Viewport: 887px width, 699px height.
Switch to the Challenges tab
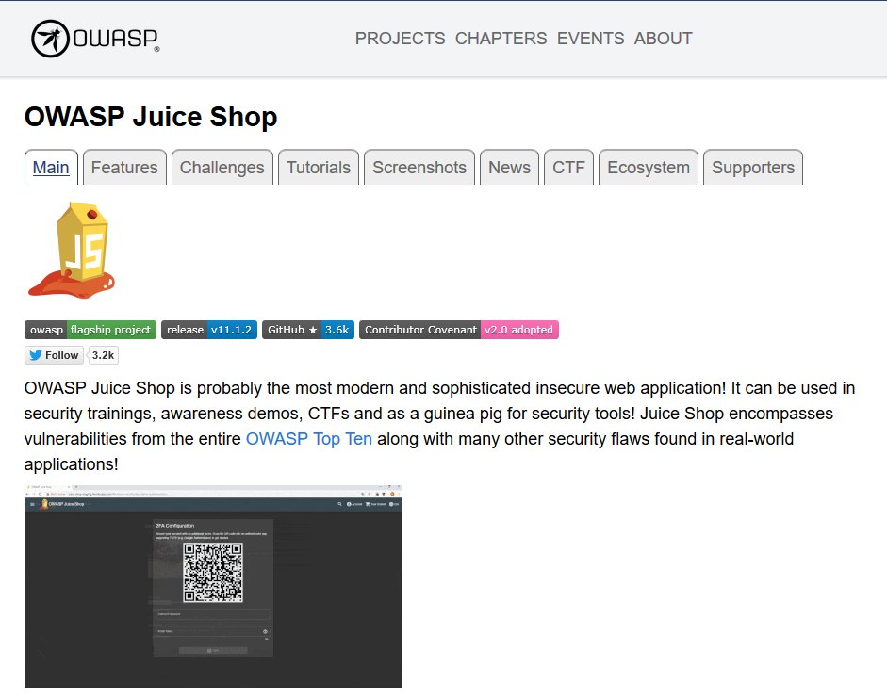pyautogui.click(x=222, y=168)
